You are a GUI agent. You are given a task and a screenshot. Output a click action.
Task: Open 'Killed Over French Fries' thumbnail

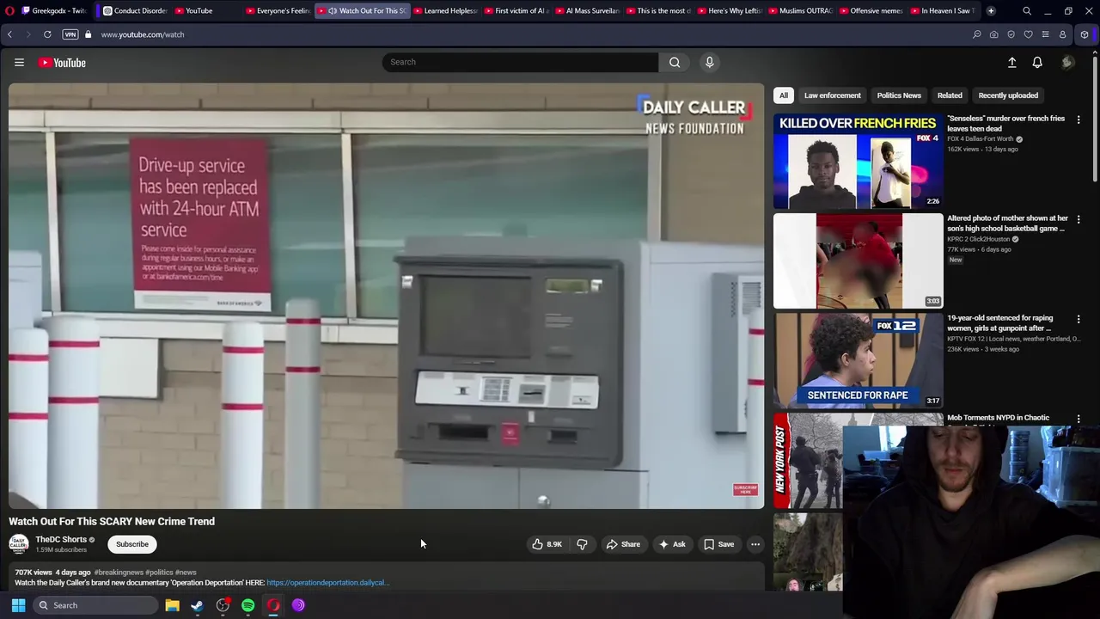(x=858, y=162)
